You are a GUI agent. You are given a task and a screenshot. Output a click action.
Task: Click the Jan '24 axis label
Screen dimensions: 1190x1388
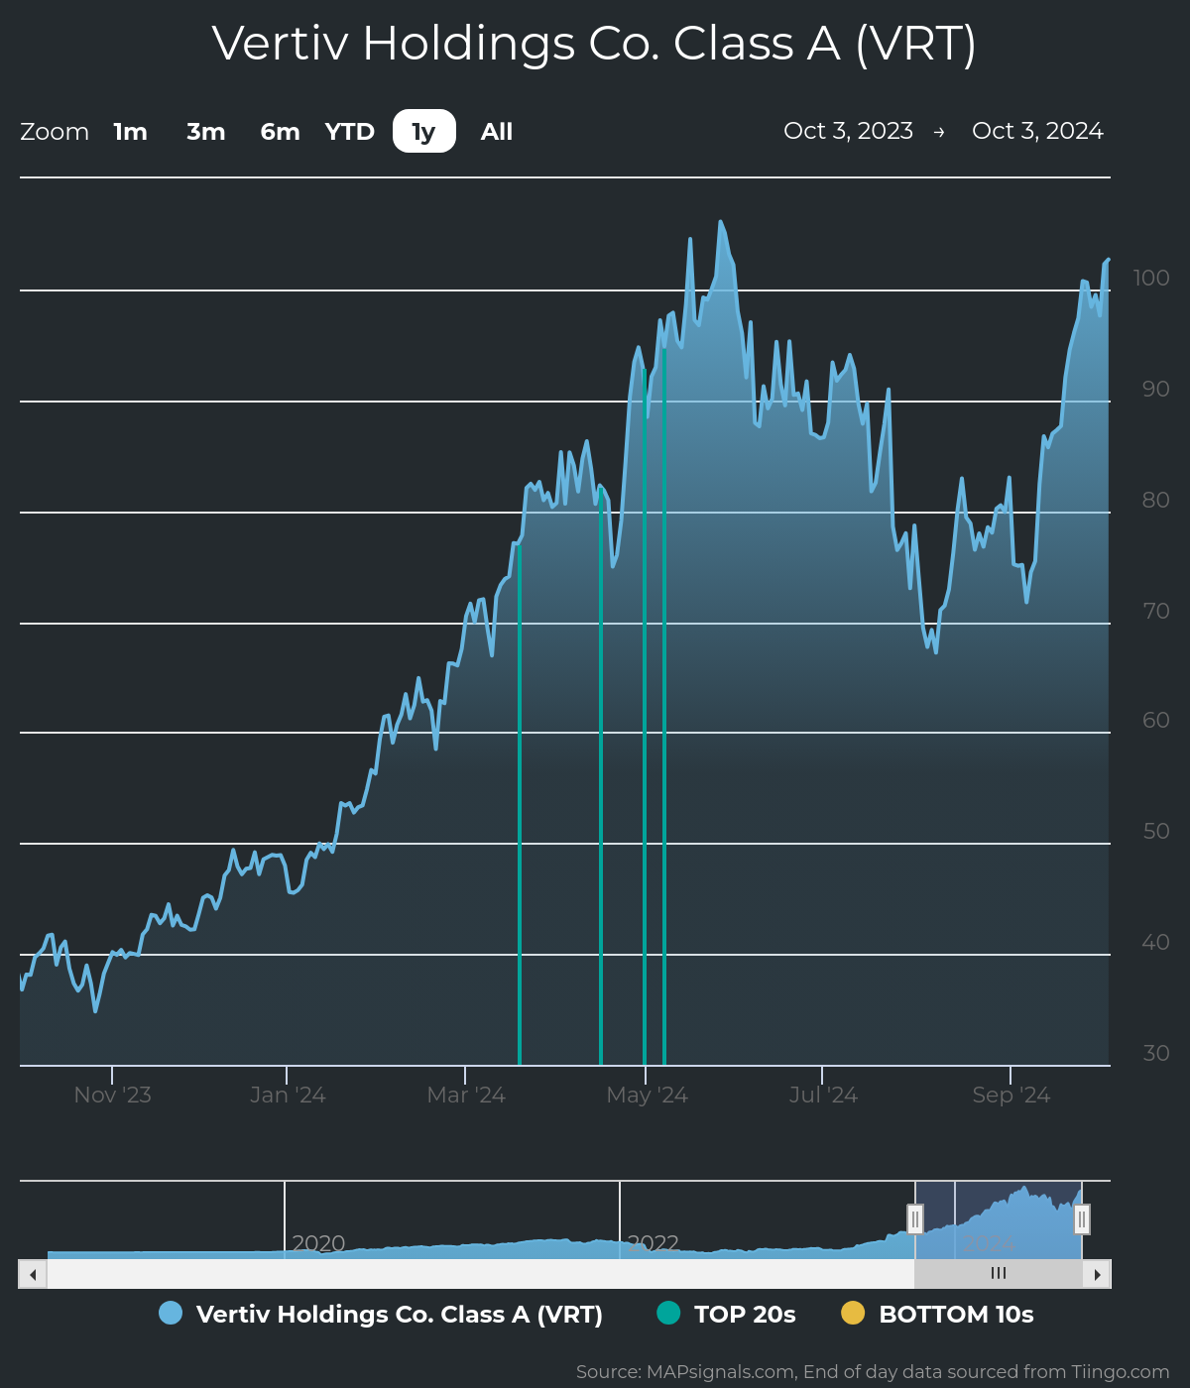(288, 1095)
